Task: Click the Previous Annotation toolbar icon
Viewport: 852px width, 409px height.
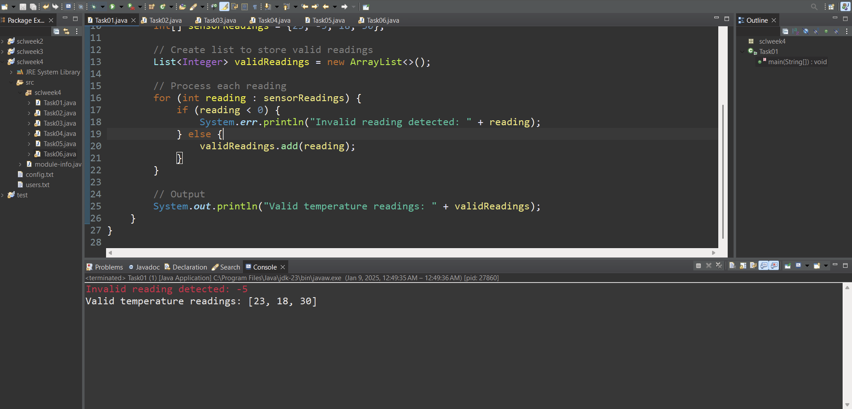Action: (x=287, y=7)
